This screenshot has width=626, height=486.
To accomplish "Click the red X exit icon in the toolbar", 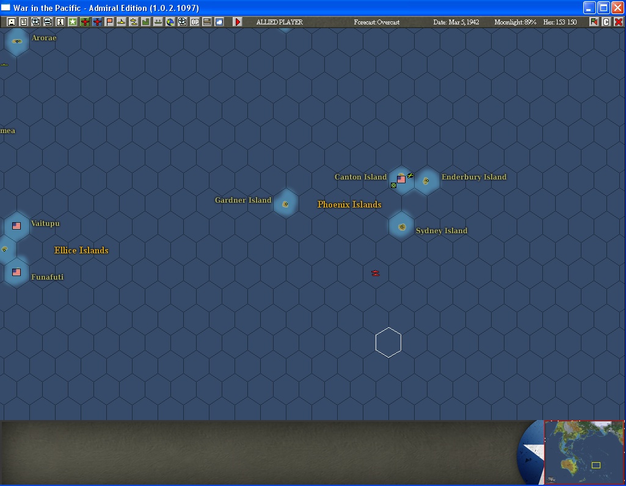I will pos(619,22).
